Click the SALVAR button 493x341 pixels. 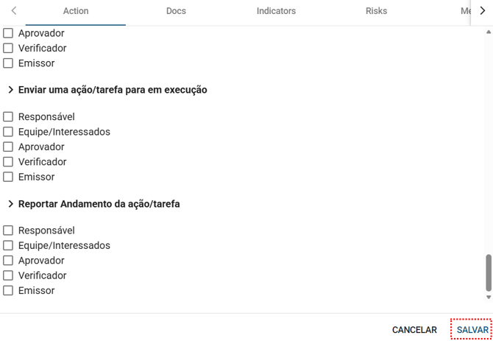pos(472,330)
